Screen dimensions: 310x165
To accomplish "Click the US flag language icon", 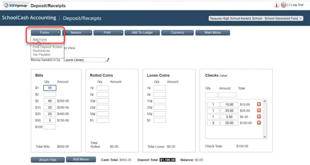I will [284, 5].
